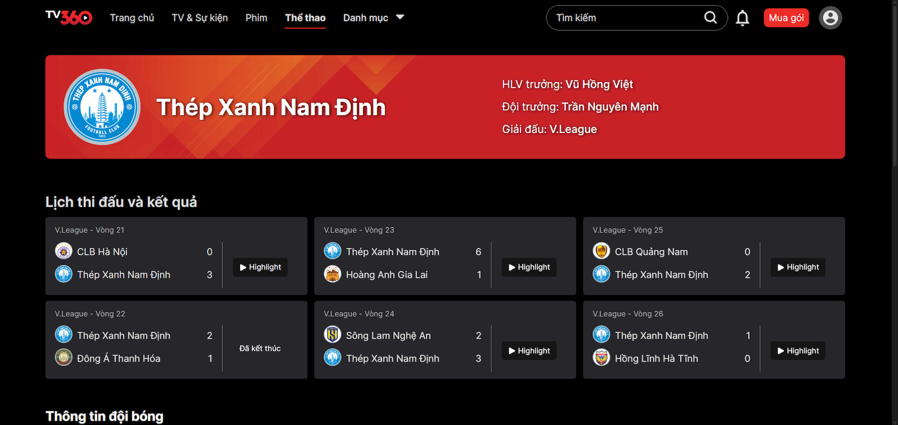898x425 pixels.
Task: Click 'HLV trưởng: Vũ Hồng Việt' text
Action: point(568,84)
